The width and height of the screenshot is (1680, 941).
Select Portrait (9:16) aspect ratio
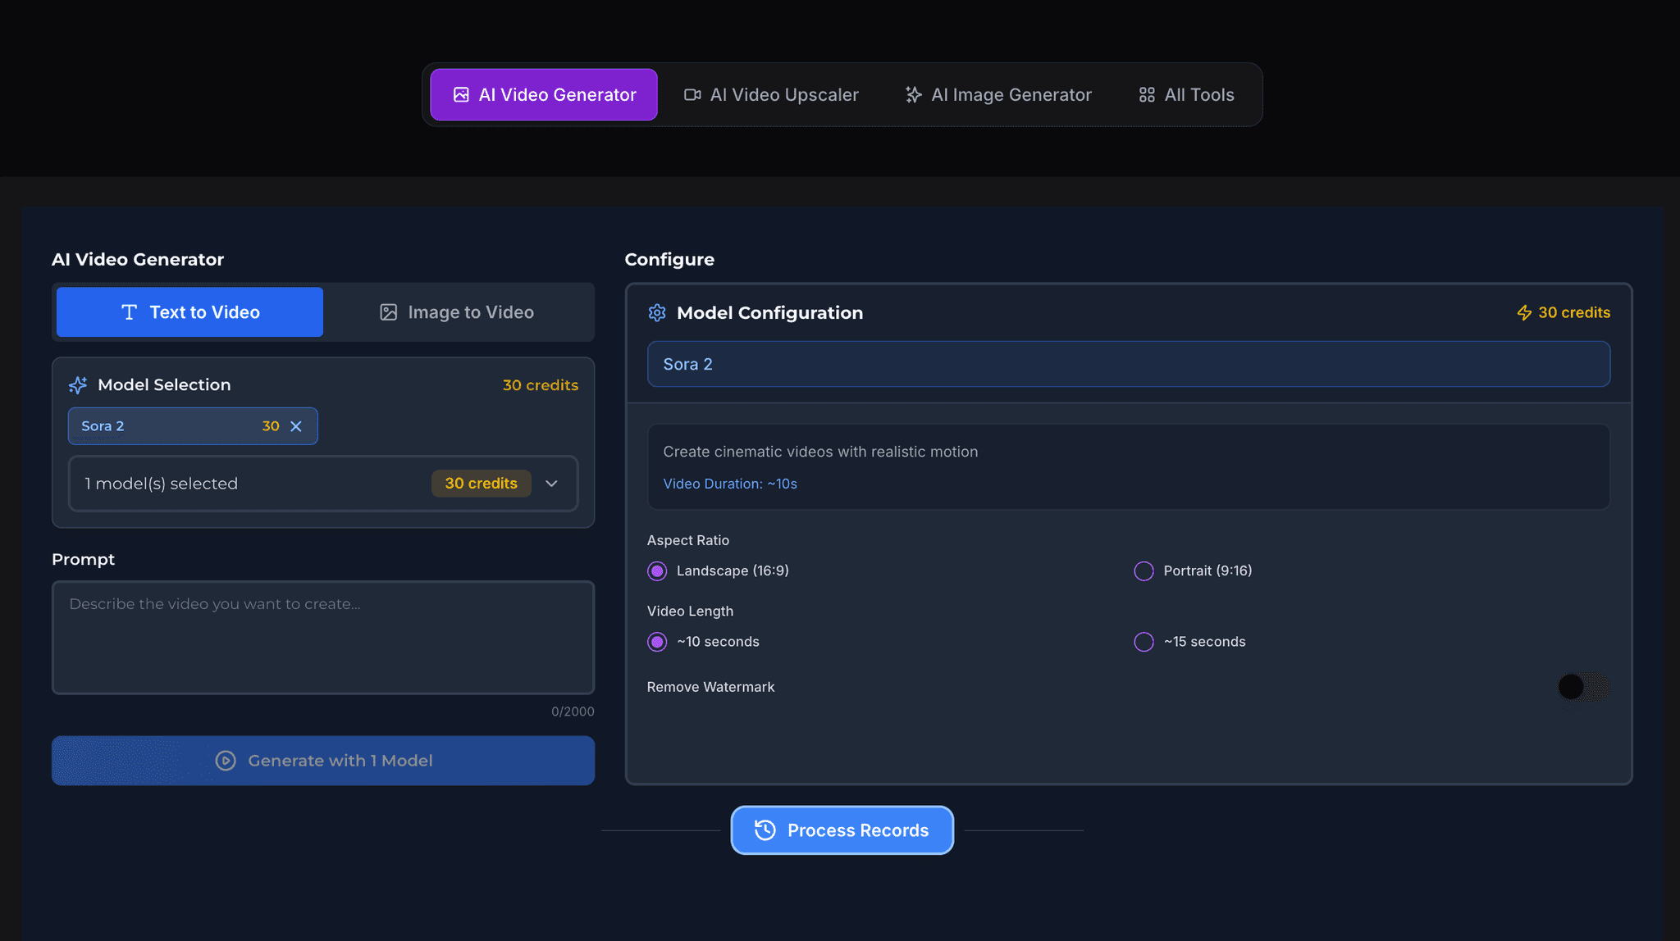1144,571
